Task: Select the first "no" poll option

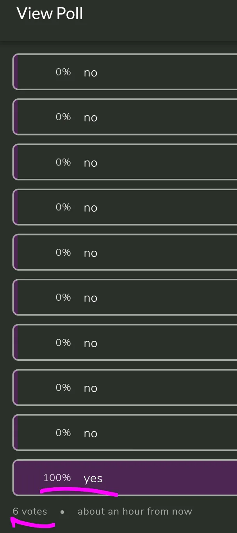Action: pos(125,72)
